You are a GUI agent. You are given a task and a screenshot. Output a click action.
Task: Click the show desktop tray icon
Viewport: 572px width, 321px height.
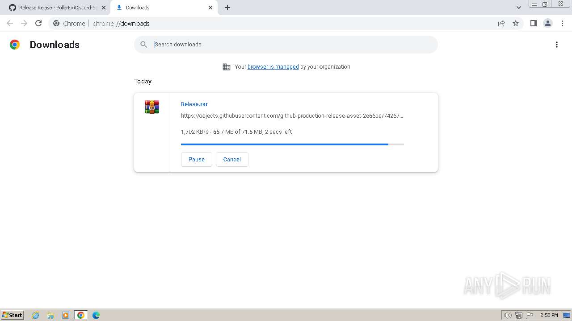pos(567,315)
